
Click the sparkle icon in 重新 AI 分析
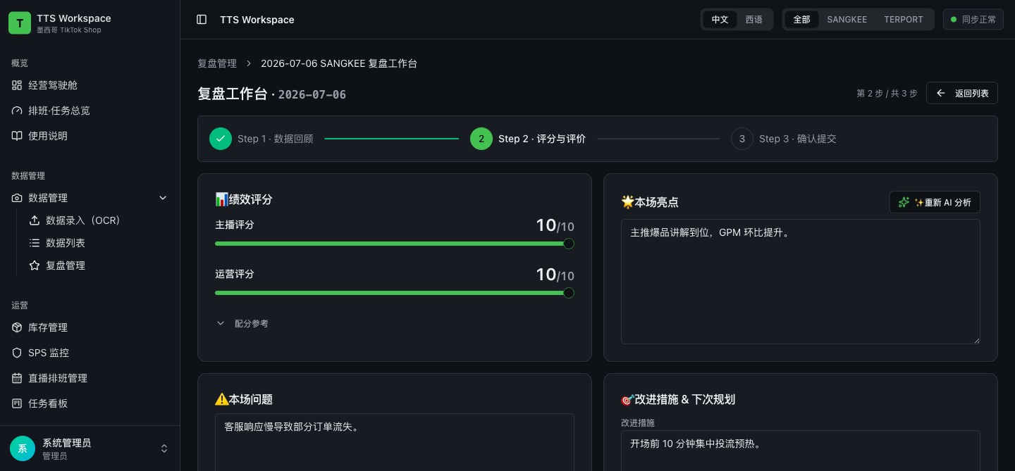pos(904,202)
